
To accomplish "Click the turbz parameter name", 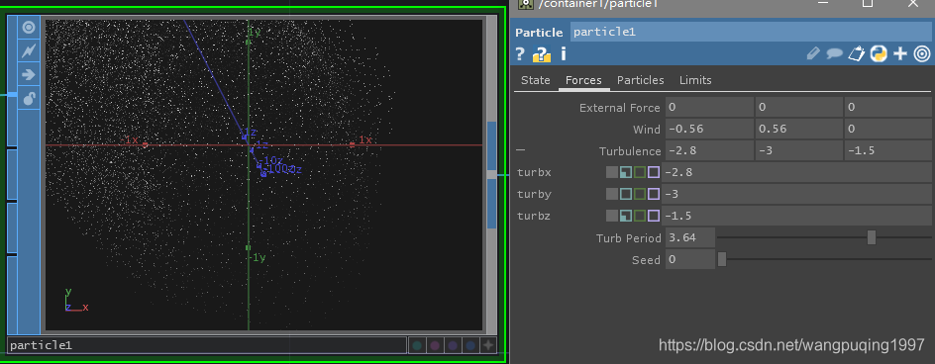I will (534, 217).
